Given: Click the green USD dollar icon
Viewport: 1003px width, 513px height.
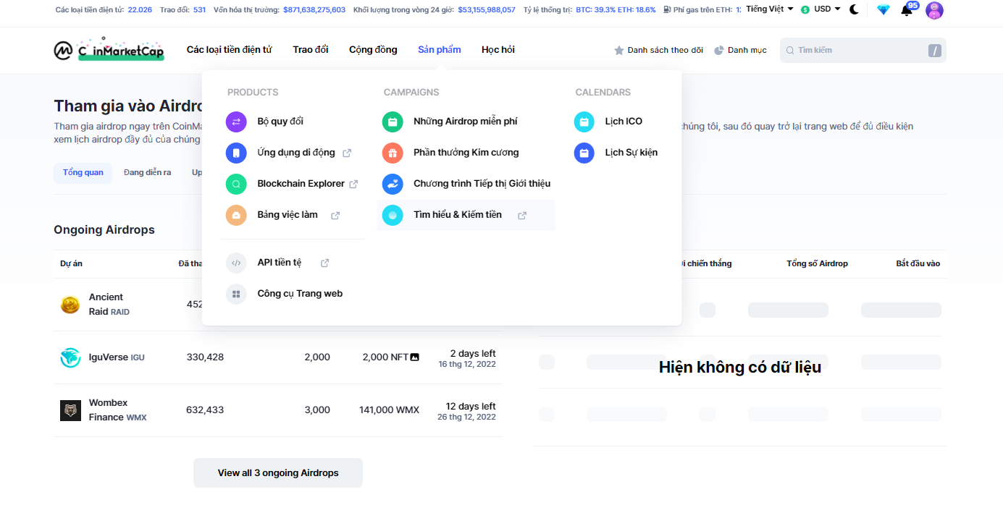Looking at the screenshot, I should pos(805,10).
